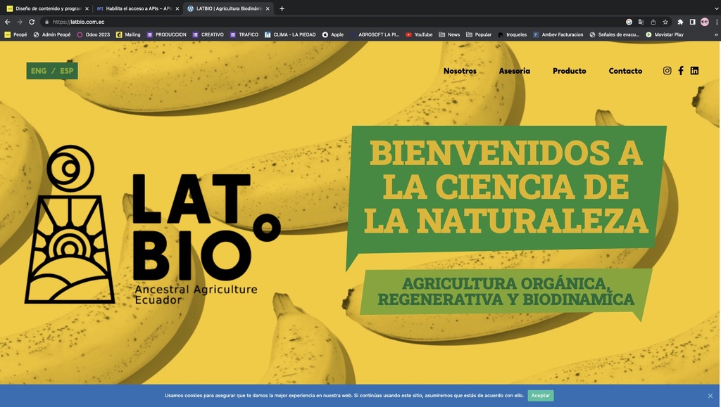This screenshot has width=721, height=407.
Task: Open the Admin Peopé bookmark
Action: (52, 34)
